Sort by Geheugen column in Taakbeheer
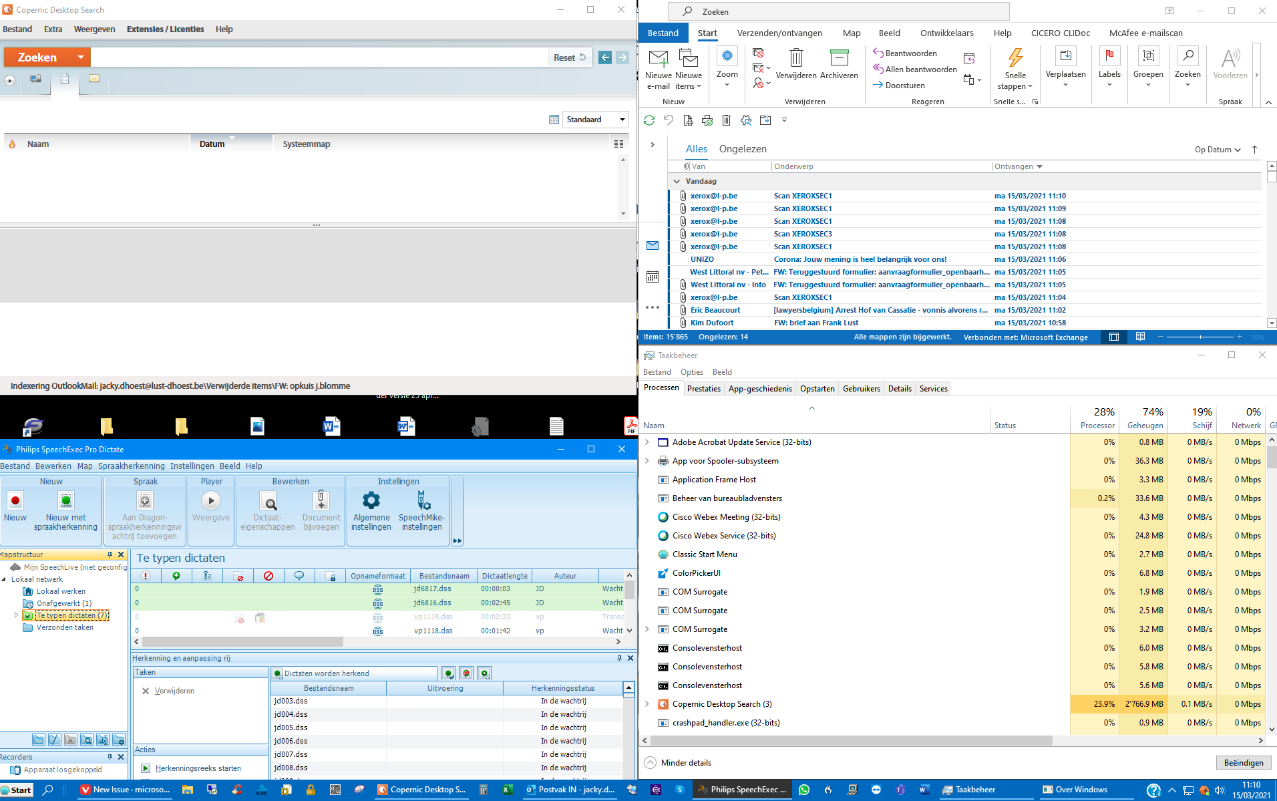1277x801 pixels. (x=1145, y=418)
